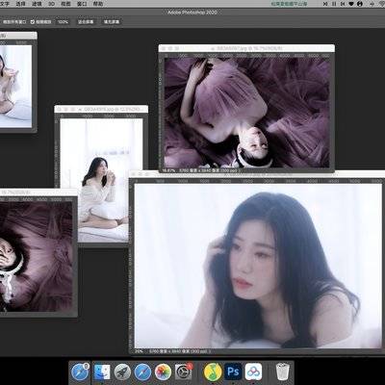
Task: Click the 25% zoom field of portrait document
Action: click(139, 351)
